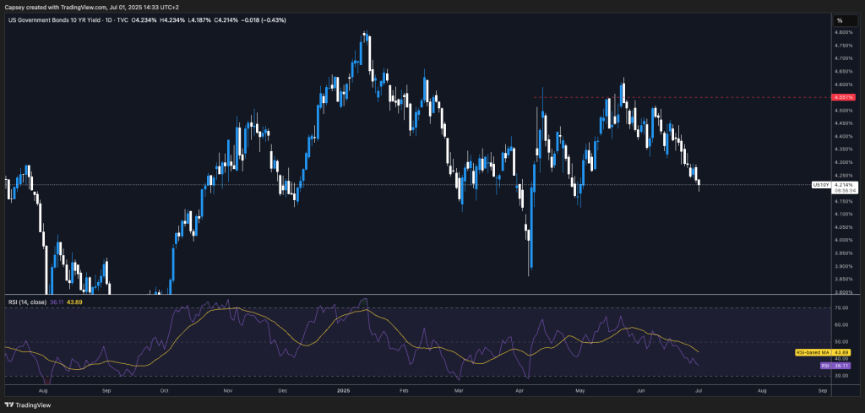Click the Jul label on time axis

tap(699, 392)
